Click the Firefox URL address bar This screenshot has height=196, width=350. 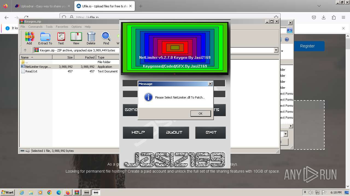coord(170,17)
